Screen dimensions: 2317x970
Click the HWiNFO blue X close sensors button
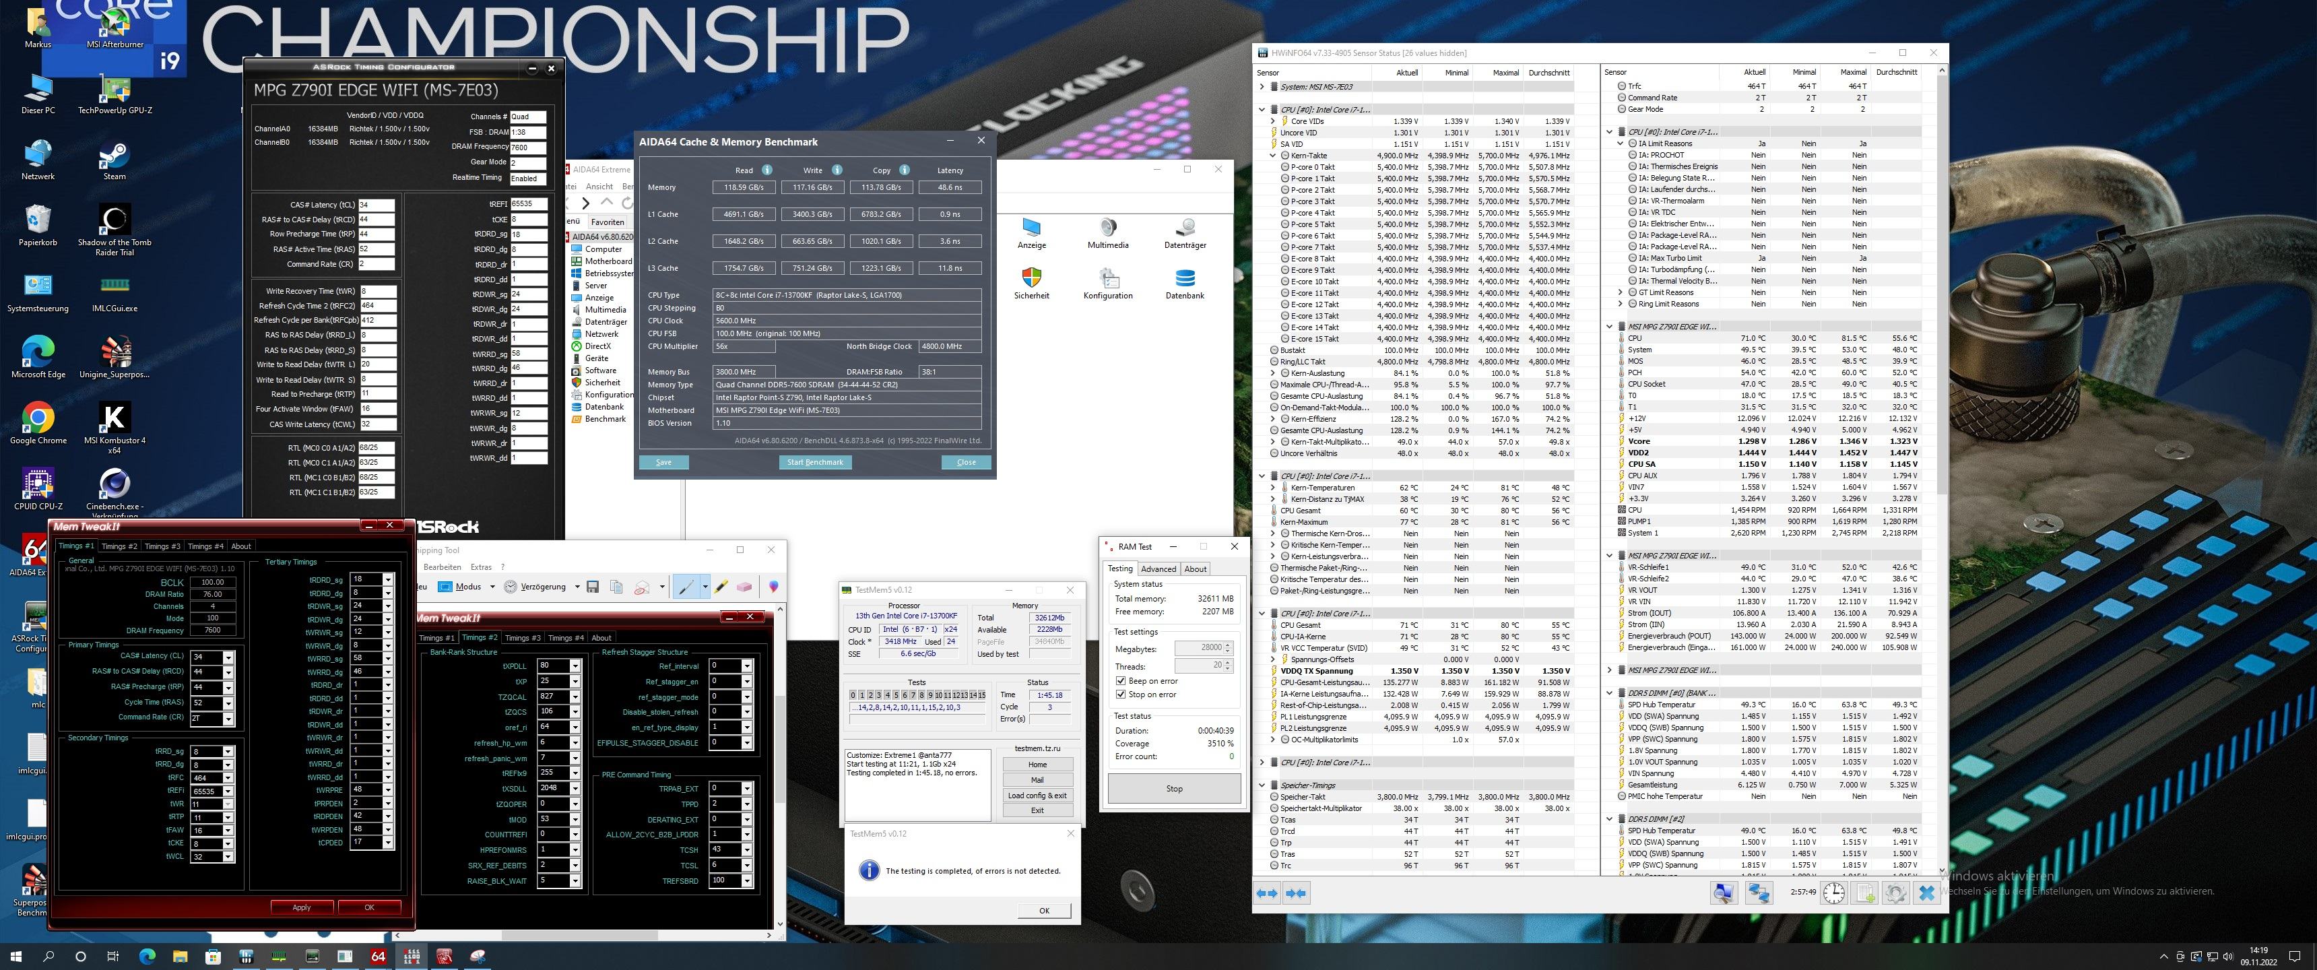coord(1926,893)
